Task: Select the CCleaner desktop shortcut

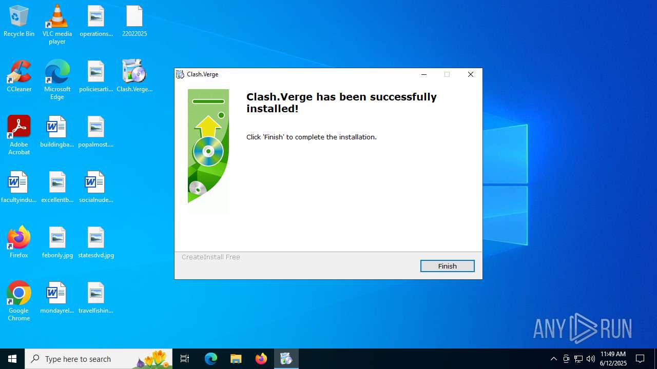Action: pyautogui.click(x=19, y=76)
